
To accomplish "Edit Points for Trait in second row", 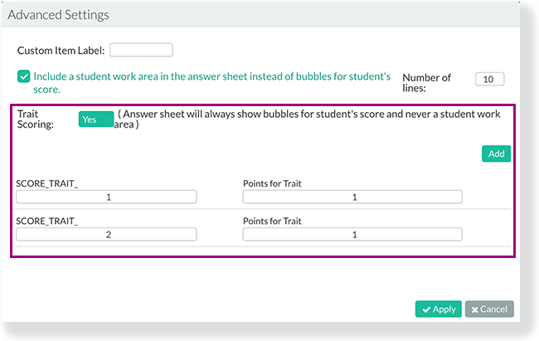I will [x=352, y=234].
